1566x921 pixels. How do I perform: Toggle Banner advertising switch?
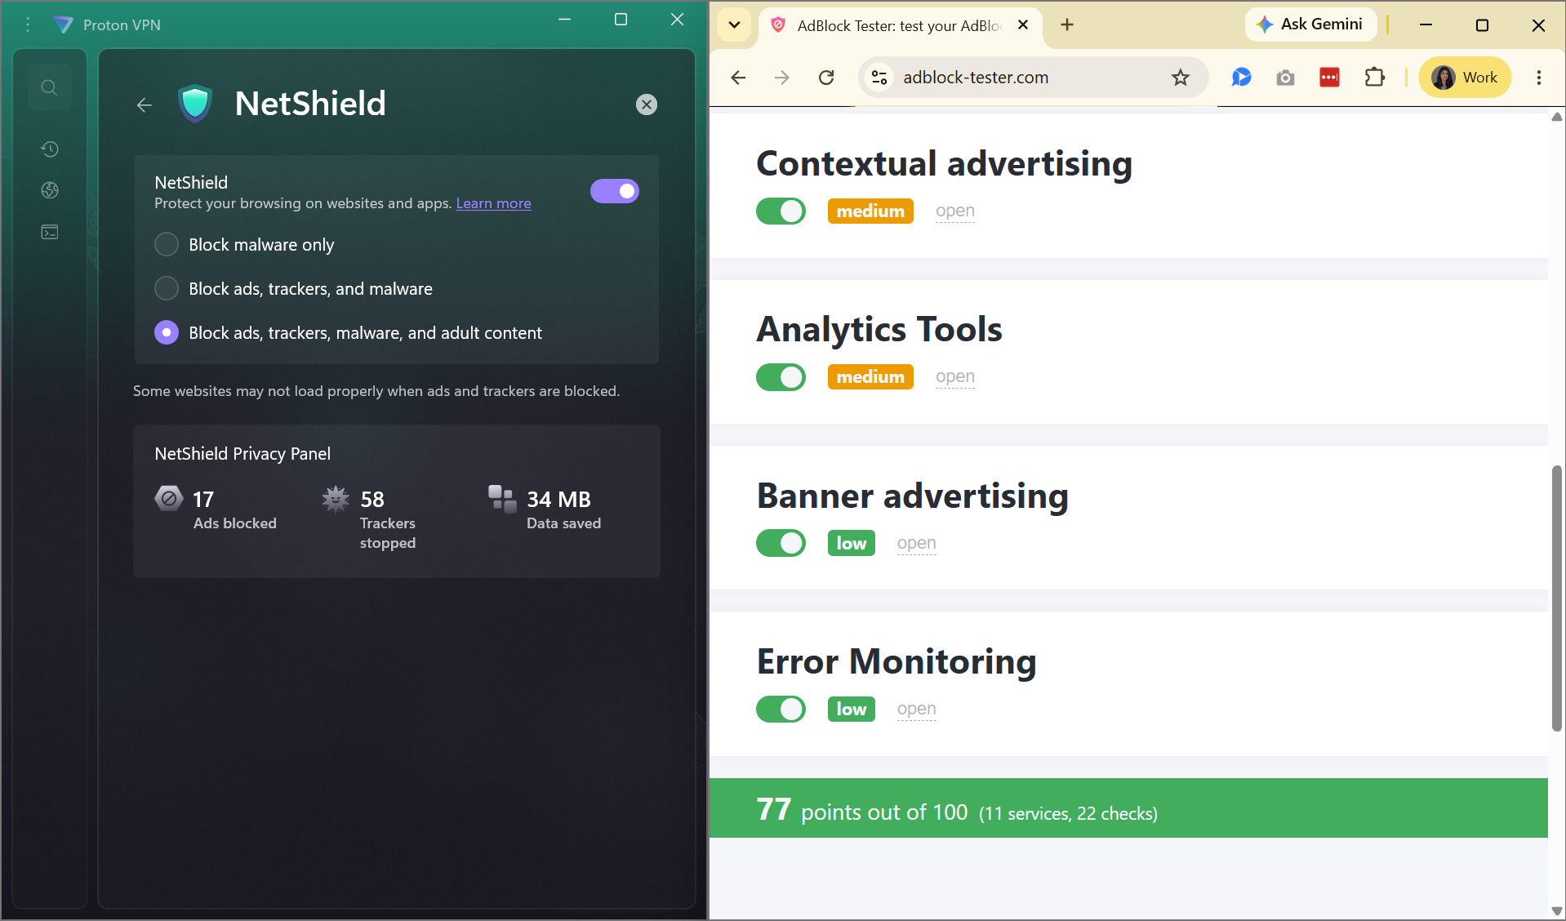781,543
